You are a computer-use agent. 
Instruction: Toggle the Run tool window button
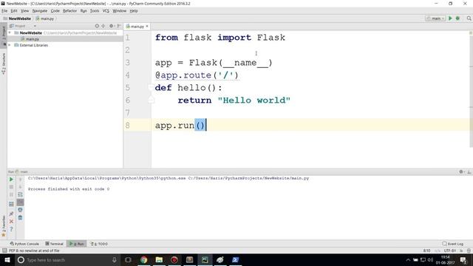pos(77,244)
